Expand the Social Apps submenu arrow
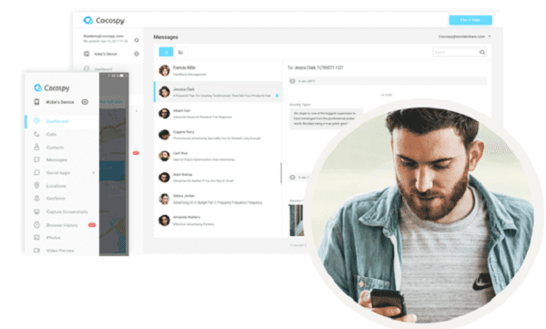546x329 pixels. tap(94, 172)
